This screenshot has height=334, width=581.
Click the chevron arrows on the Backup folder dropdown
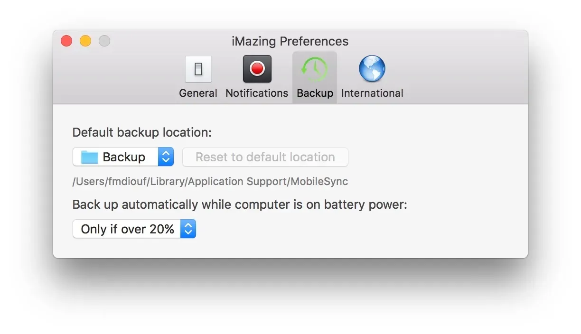[x=166, y=157]
